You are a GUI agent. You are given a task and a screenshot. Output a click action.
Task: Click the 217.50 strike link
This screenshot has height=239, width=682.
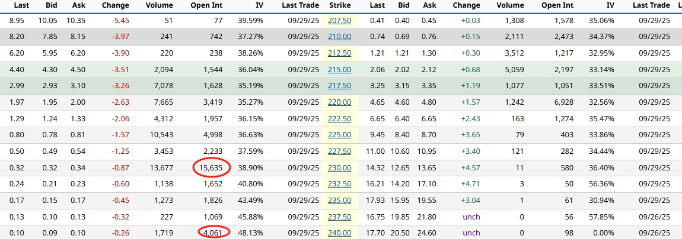click(x=339, y=86)
